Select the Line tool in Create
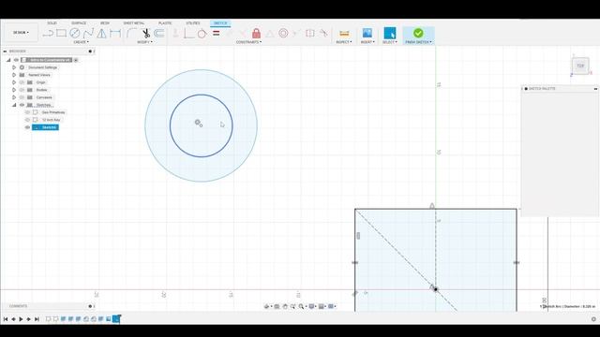600x337 pixels. (x=48, y=34)
